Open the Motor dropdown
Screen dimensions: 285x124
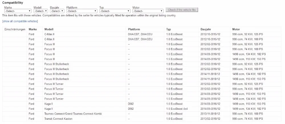point(148,11)
